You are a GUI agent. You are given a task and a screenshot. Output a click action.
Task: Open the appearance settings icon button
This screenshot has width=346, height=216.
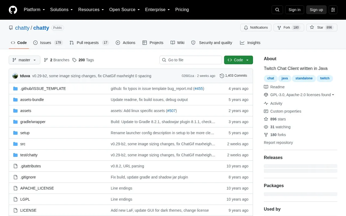tap(333, 10)
